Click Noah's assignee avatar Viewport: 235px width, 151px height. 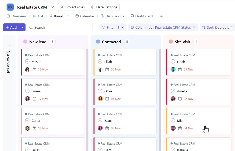click(173, 69)
